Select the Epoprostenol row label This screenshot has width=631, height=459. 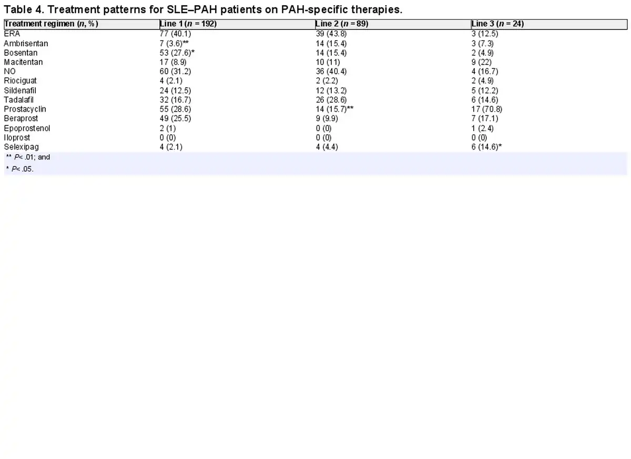click(x=27, y=128)
